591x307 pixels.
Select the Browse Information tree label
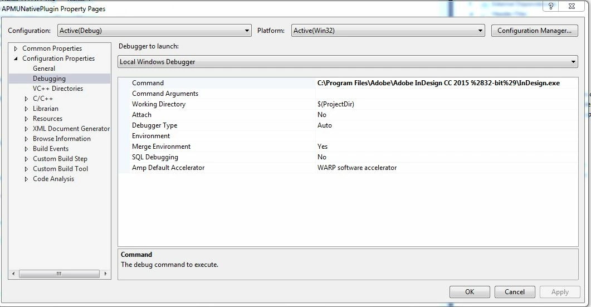coord(61,138)
